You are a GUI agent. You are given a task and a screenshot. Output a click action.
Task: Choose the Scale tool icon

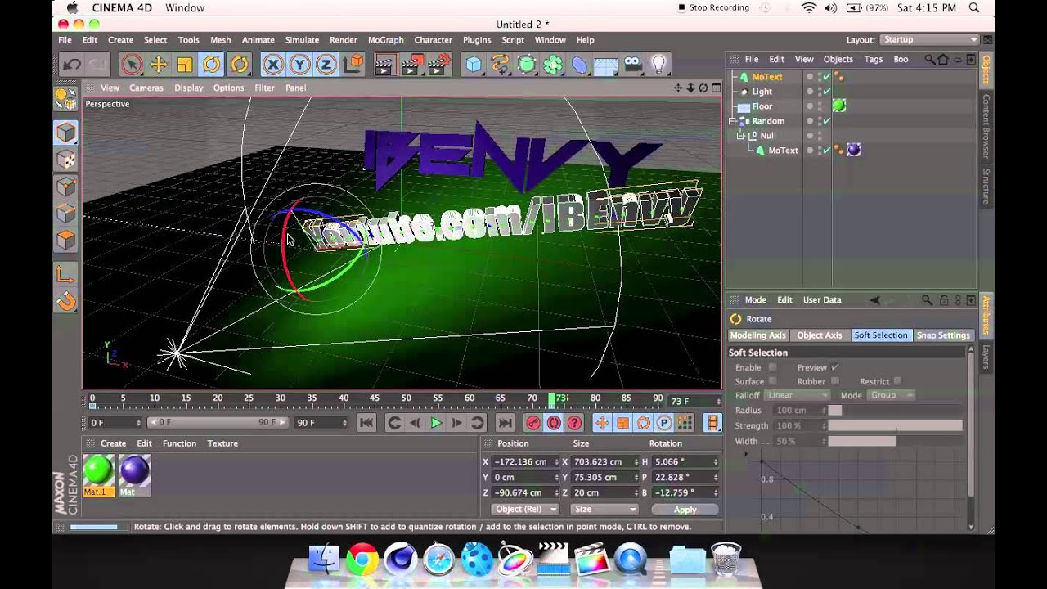(185, 65)
